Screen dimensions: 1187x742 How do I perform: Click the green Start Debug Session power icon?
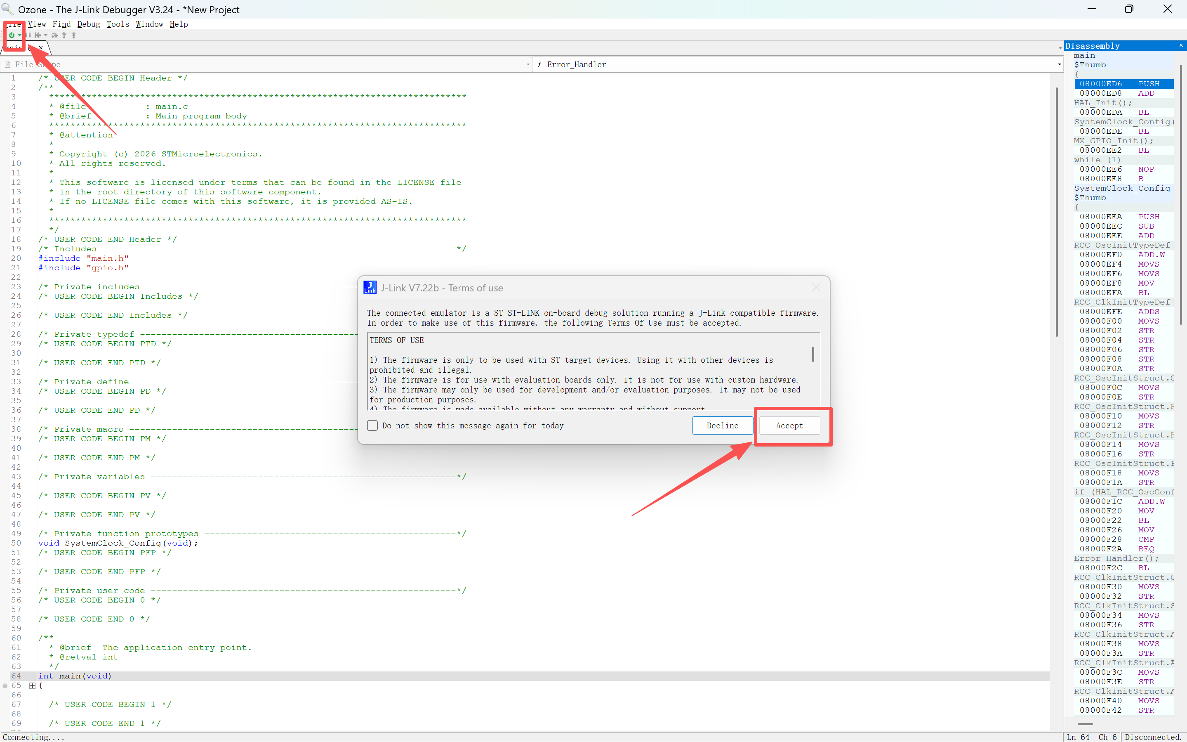[11, 35]
